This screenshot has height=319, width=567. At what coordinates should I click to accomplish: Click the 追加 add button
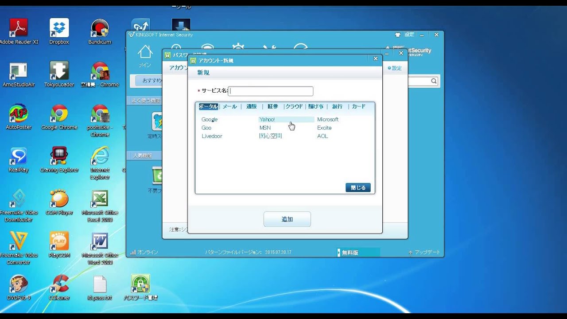(287, 219)
